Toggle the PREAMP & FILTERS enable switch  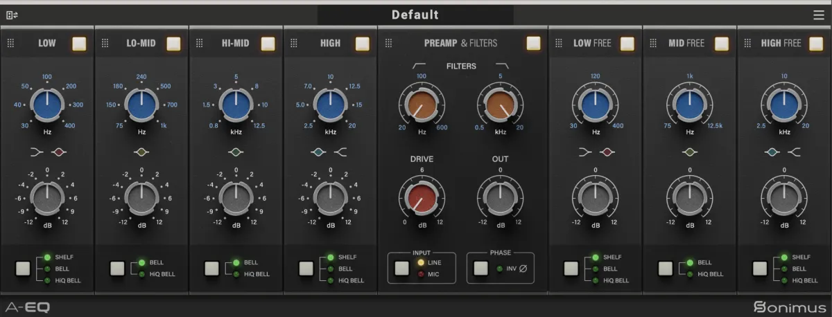(533, 44)
